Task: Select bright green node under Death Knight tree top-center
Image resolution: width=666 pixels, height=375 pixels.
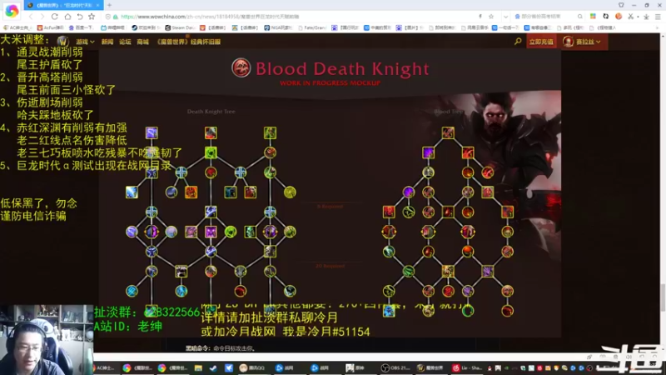Action: [x=211, y=152]
